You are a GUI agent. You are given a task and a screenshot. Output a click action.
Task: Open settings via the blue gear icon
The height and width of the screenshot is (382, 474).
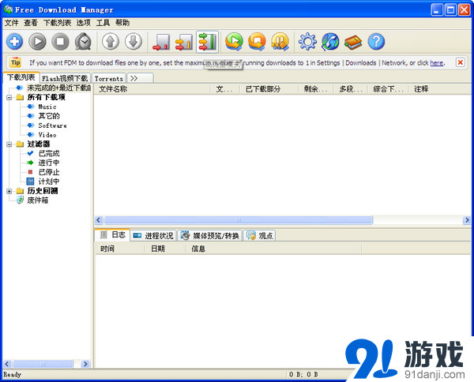pyautogui.click(x=307, y=41)
